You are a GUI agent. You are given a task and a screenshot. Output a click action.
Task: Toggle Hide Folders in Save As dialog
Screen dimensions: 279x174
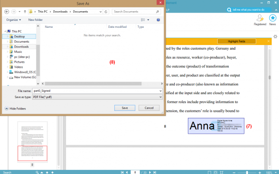(x=15, y=109)
